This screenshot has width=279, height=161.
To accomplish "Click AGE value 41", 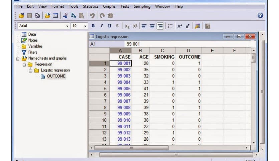I will pos(141,89).
